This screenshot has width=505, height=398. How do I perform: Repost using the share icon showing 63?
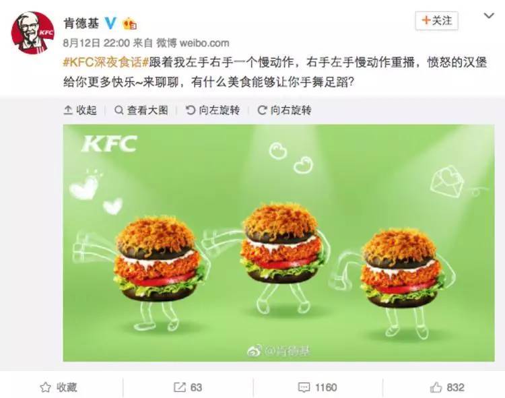[x=188, y=387]
